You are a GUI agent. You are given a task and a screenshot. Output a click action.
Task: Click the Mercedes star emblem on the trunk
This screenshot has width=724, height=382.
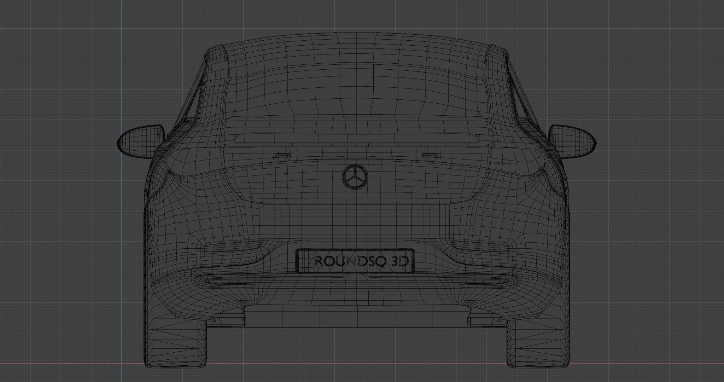click(x=355, y=177)
